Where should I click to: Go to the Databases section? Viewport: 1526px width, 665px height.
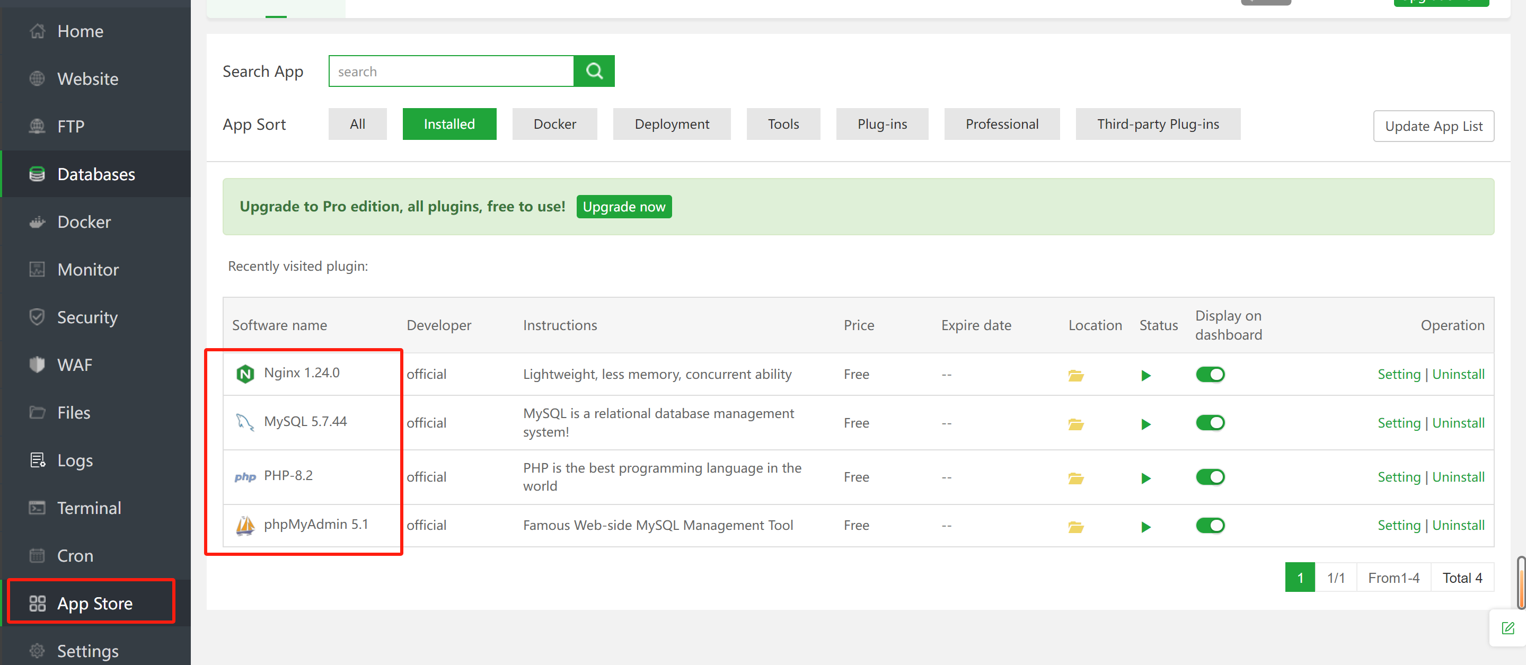point(96,174)
